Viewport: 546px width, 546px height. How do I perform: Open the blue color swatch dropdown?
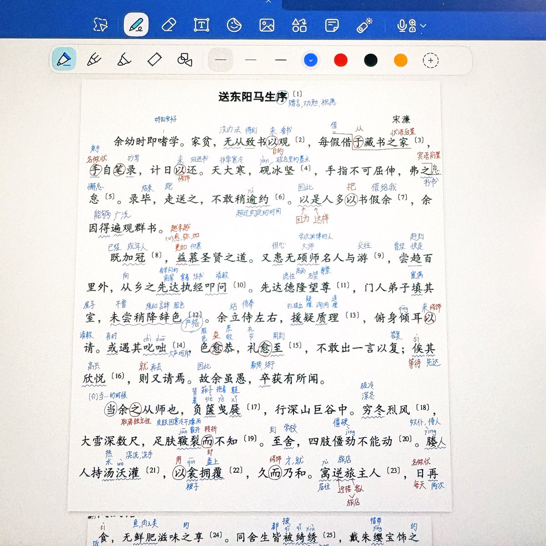[x=310, y=60]
